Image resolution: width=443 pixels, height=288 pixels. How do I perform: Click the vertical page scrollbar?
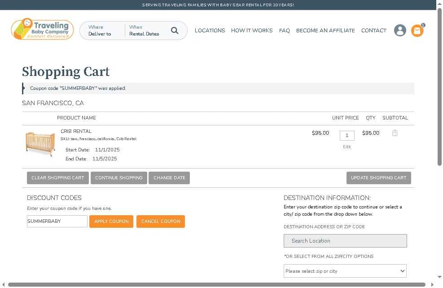click(439, 87)
